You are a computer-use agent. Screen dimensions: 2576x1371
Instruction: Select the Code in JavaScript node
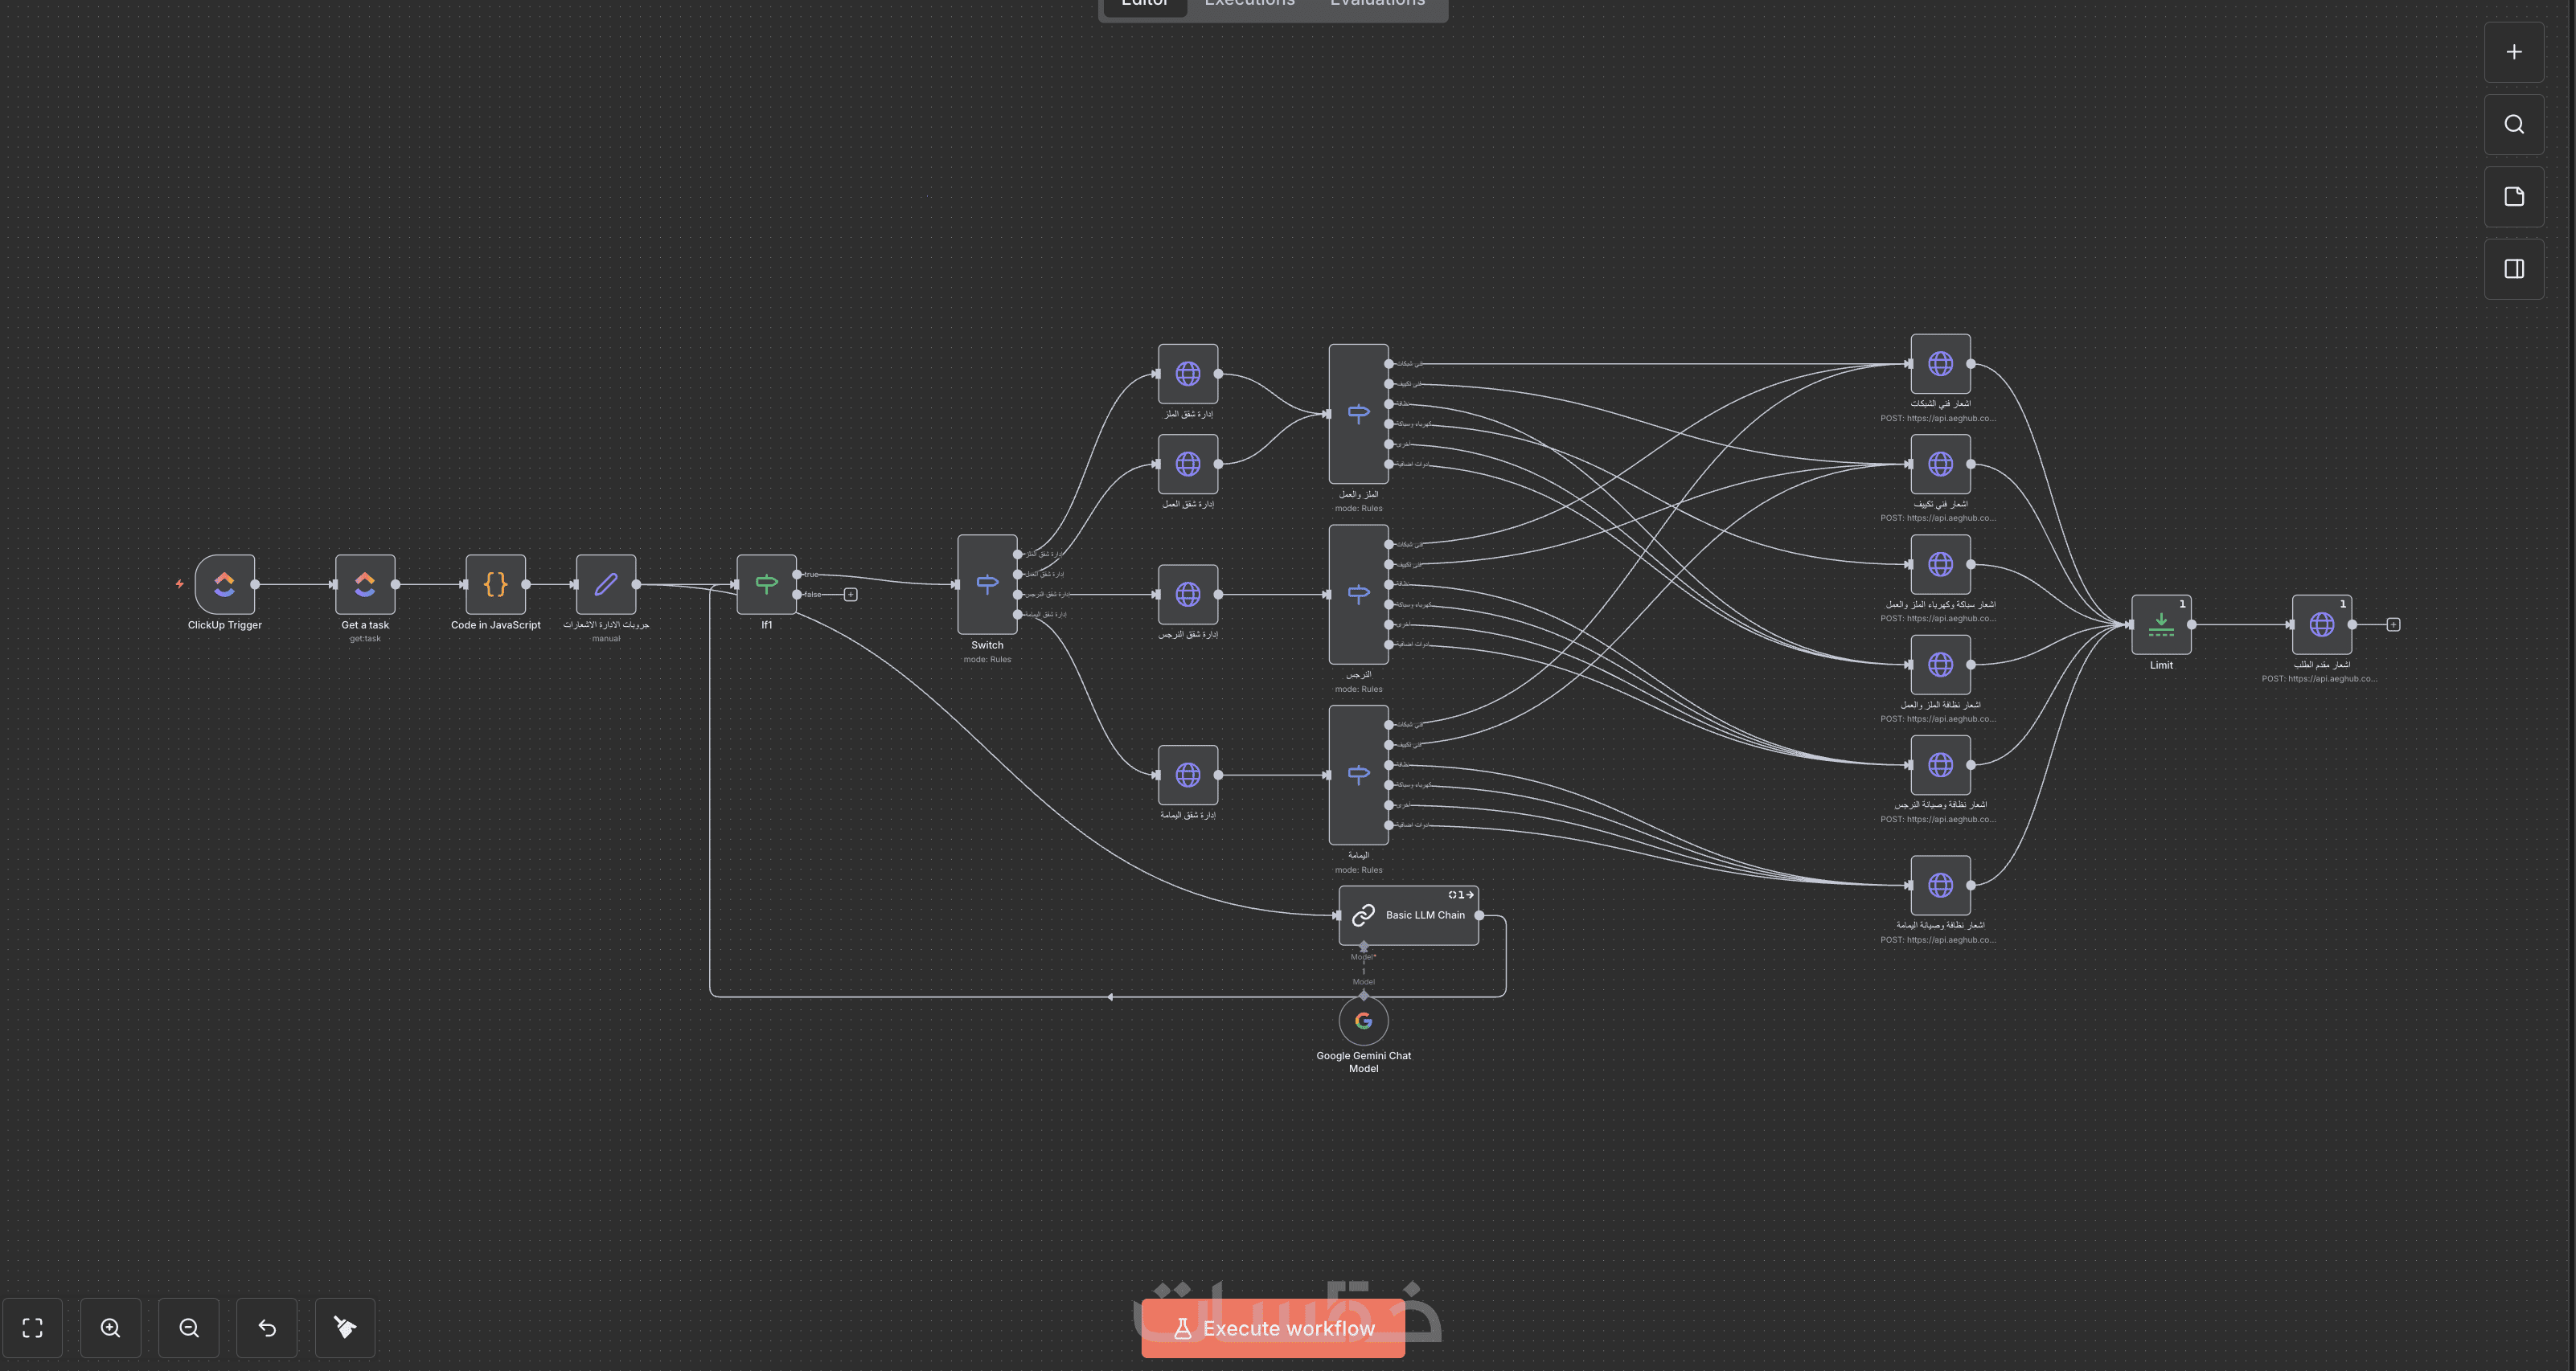click(x=495, y=583)
